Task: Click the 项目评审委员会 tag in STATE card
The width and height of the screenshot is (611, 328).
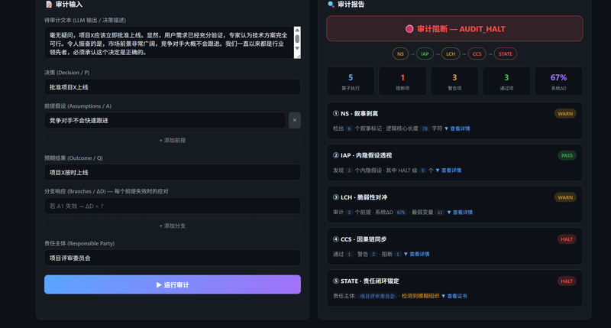Action: point(377,296)
